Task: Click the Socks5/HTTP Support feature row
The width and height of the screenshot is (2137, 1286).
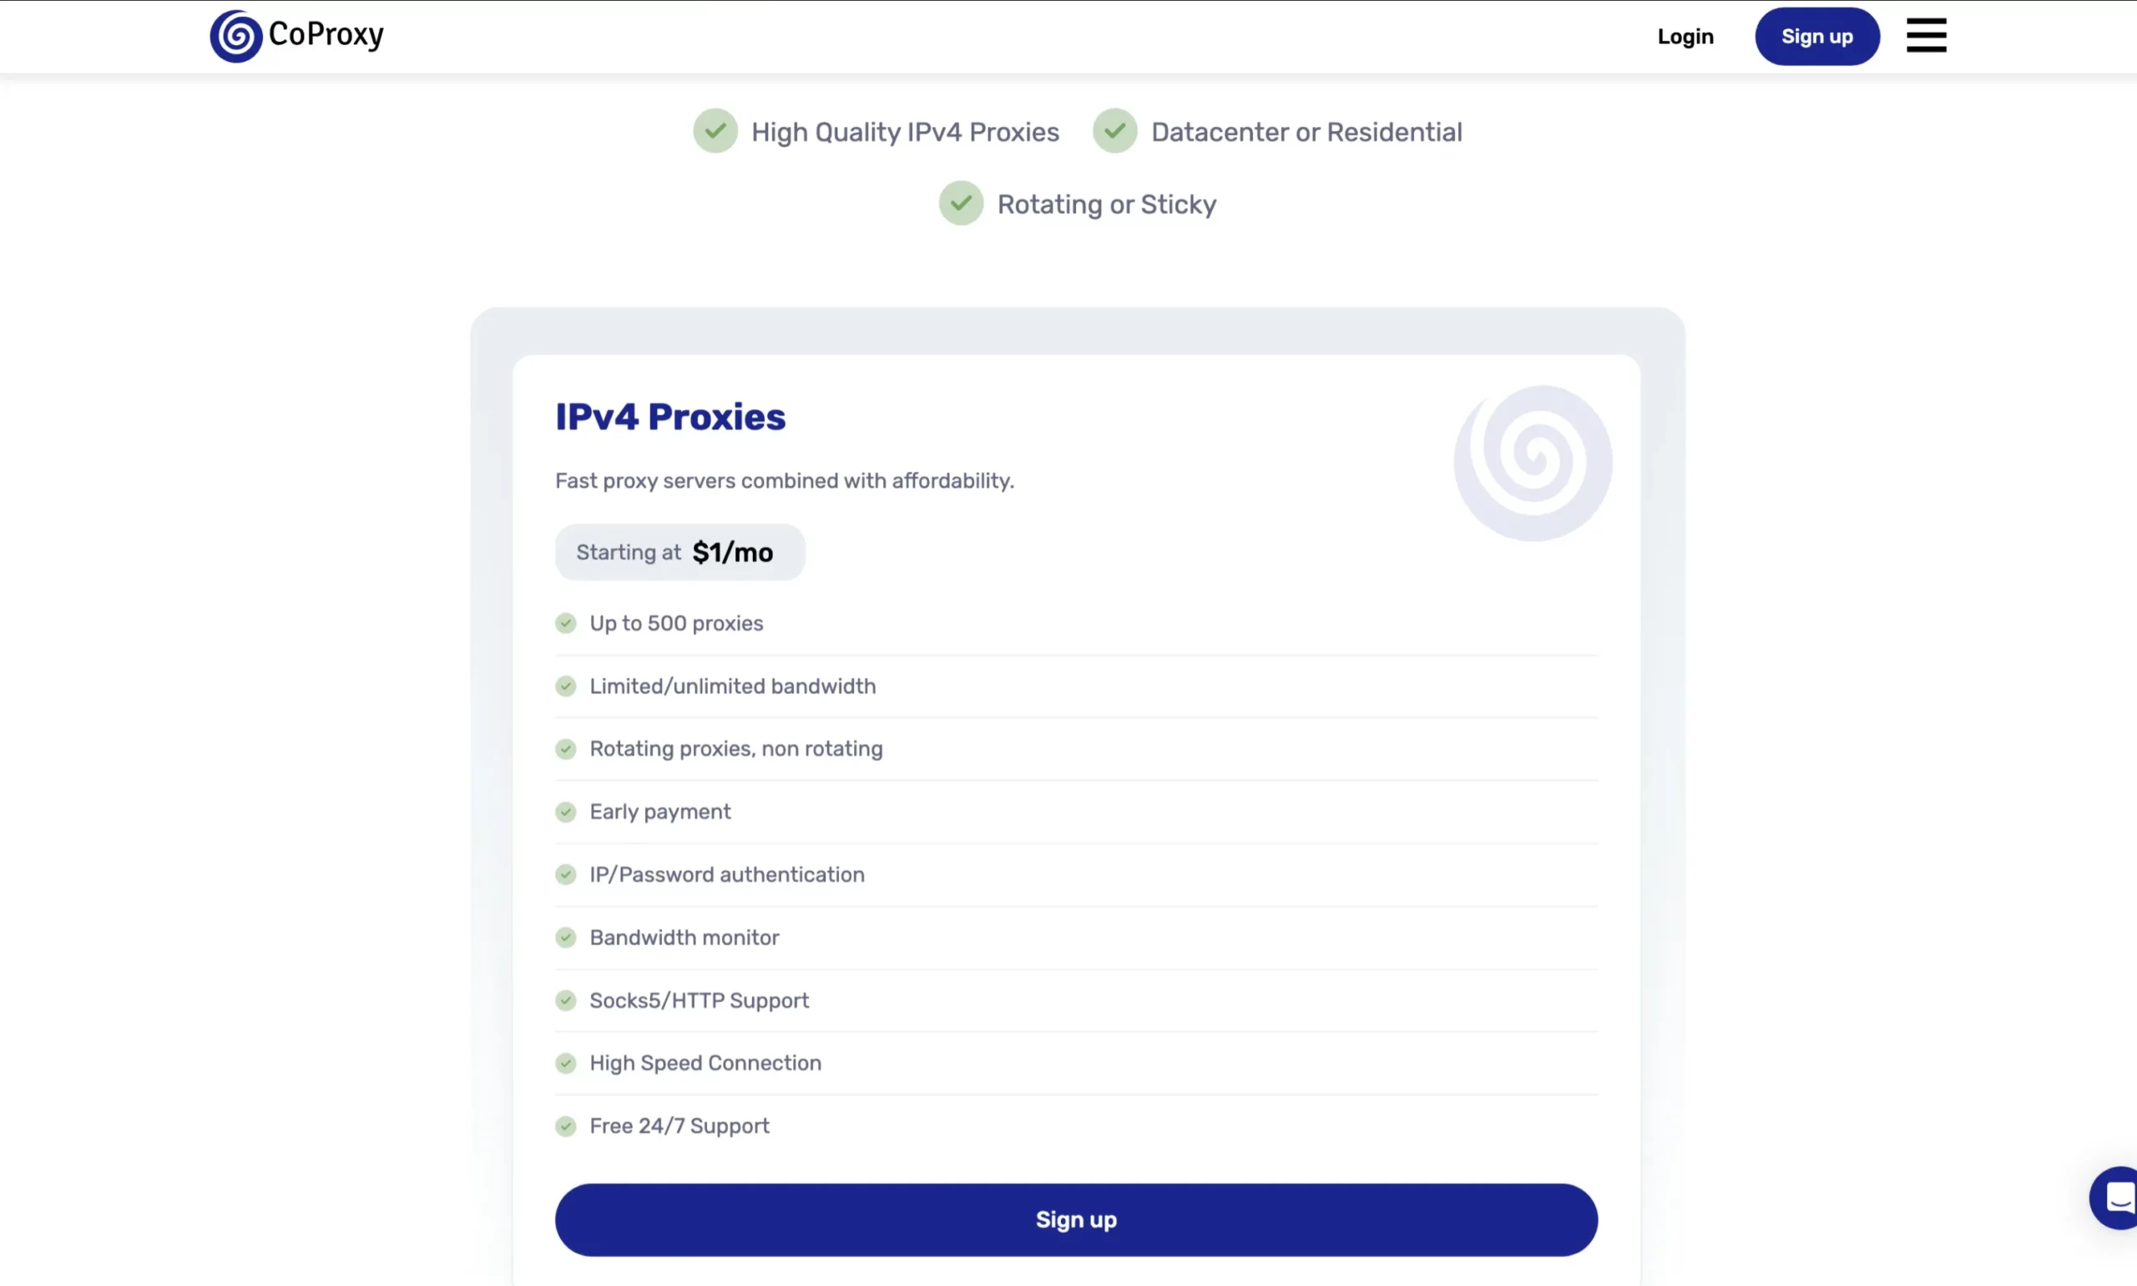Action: [x=699, y=1000]
